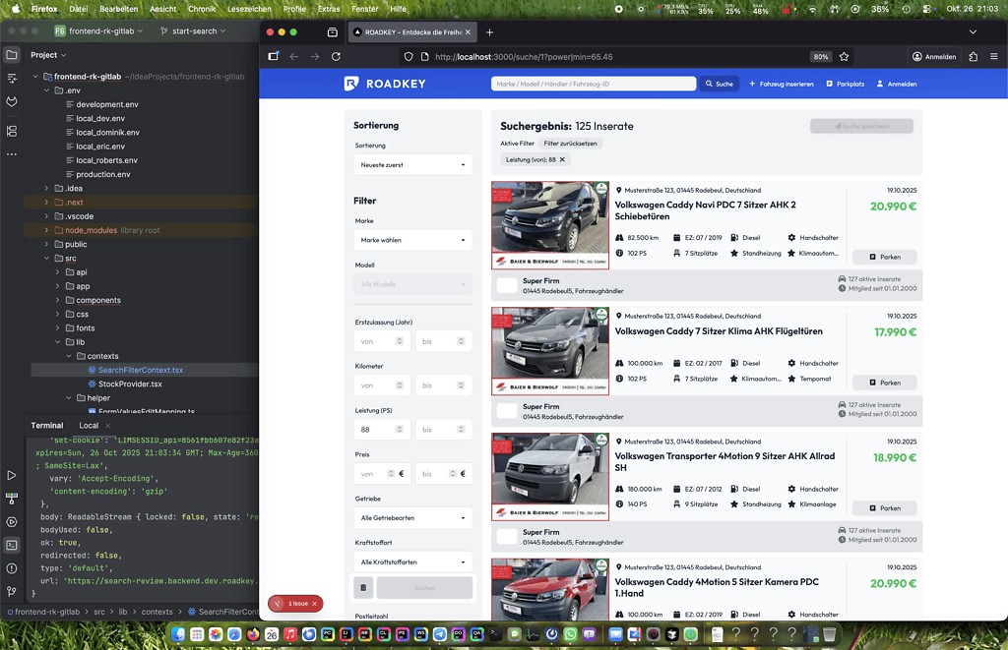This screenshot has width=1008, height=650.
Task: Collapse the .env folder in project tree
Action: pos(46,90)
